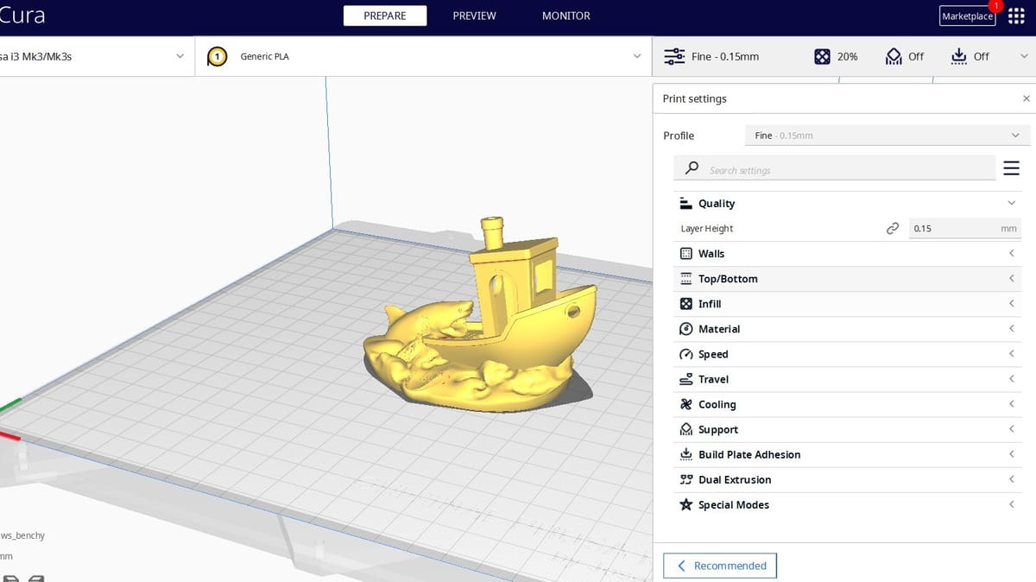Close the Print settings panel
The width and height of the screenshot is (1036, 582).
click(1026, 98)
